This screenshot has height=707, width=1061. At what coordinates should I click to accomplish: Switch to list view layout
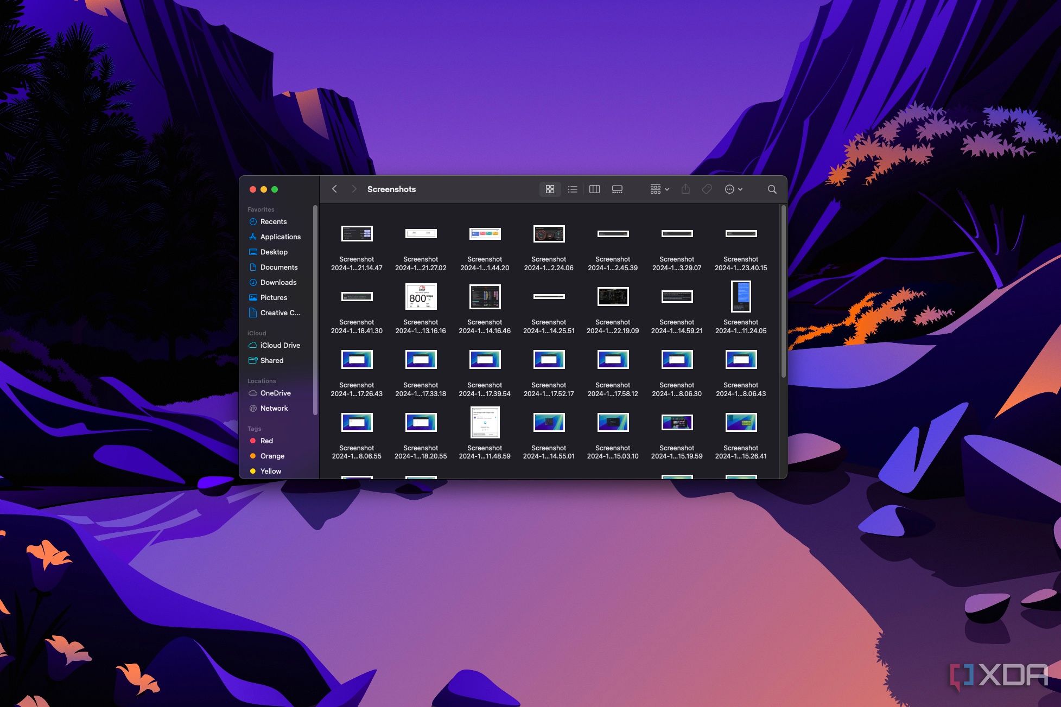point(572,189)
